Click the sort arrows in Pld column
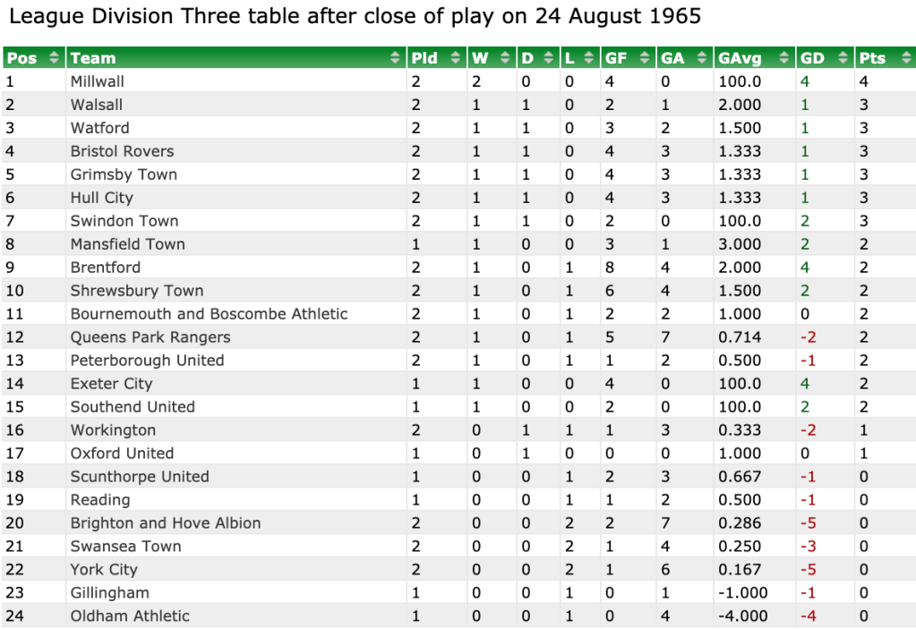 [457, 58]
